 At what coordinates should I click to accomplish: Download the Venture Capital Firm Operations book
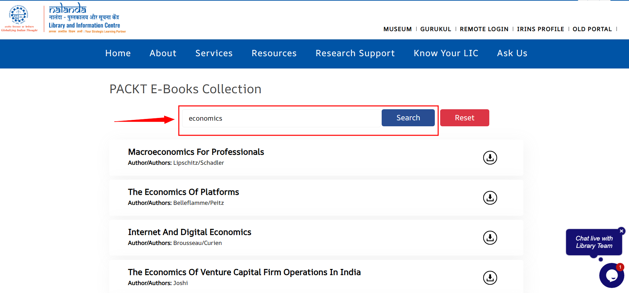click(x=490, y=278)
